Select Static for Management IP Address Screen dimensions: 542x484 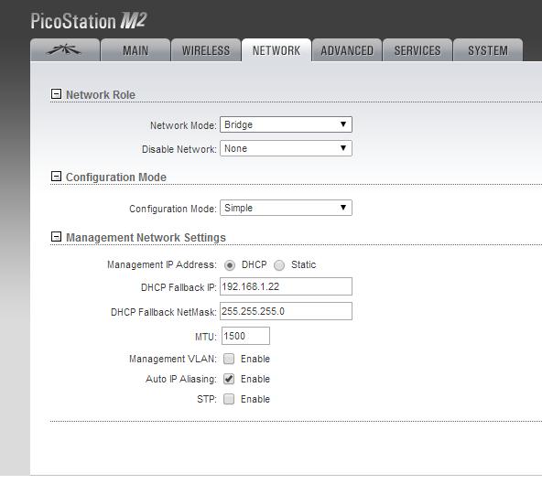pos(279,265)
